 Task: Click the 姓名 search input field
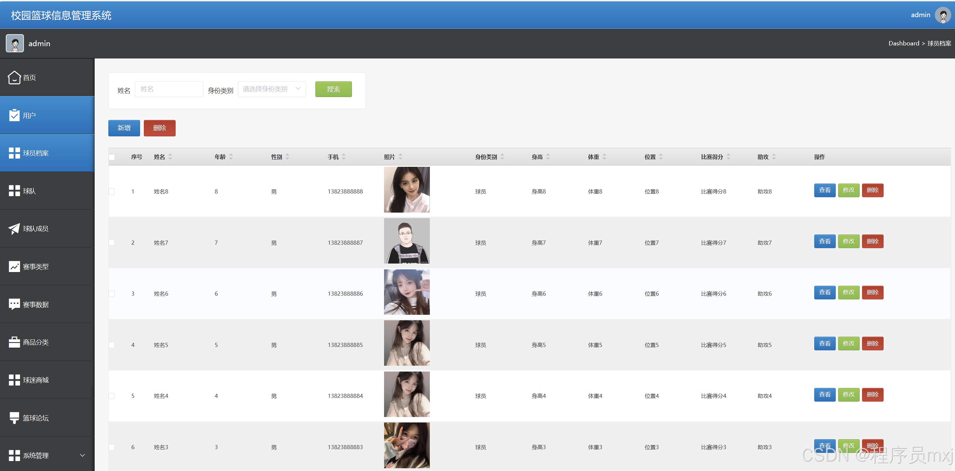pyautogui.click(x=169, y=89)
